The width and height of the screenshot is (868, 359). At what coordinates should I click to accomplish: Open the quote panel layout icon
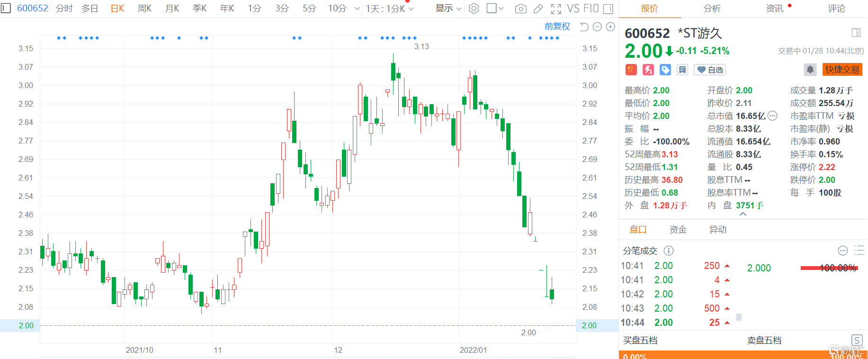point(856,33)
